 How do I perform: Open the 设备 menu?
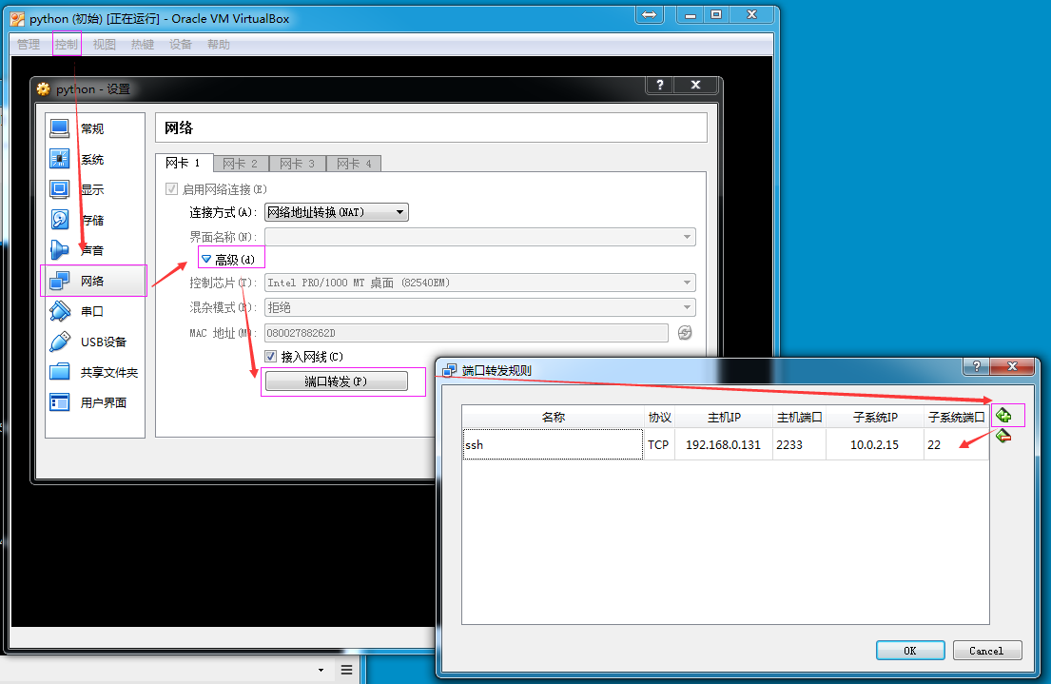(x=181, y=45)
